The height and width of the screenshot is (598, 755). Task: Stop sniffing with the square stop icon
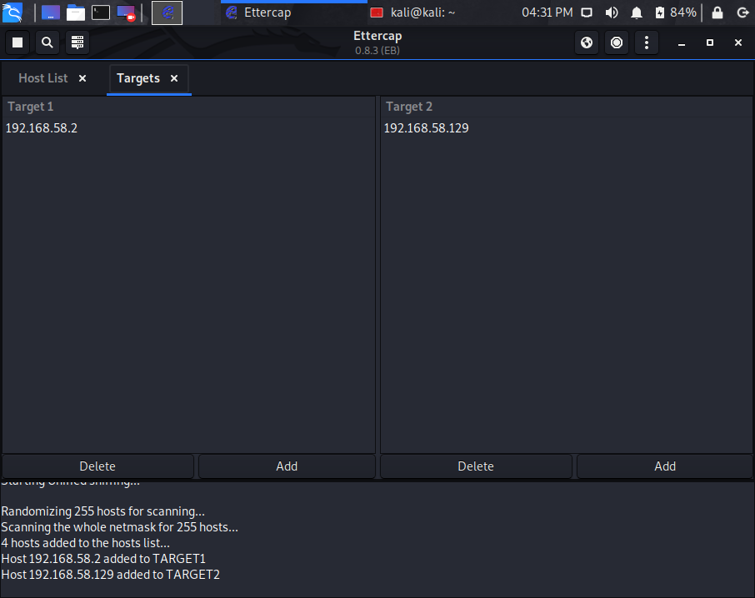coord(17,42)
